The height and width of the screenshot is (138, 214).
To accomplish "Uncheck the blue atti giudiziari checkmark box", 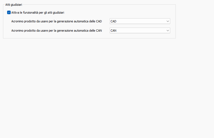I will point(9,13).
